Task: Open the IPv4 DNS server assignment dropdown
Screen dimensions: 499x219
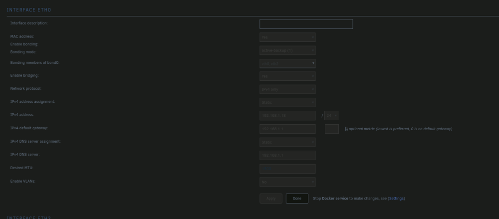Action: (287, 142)
